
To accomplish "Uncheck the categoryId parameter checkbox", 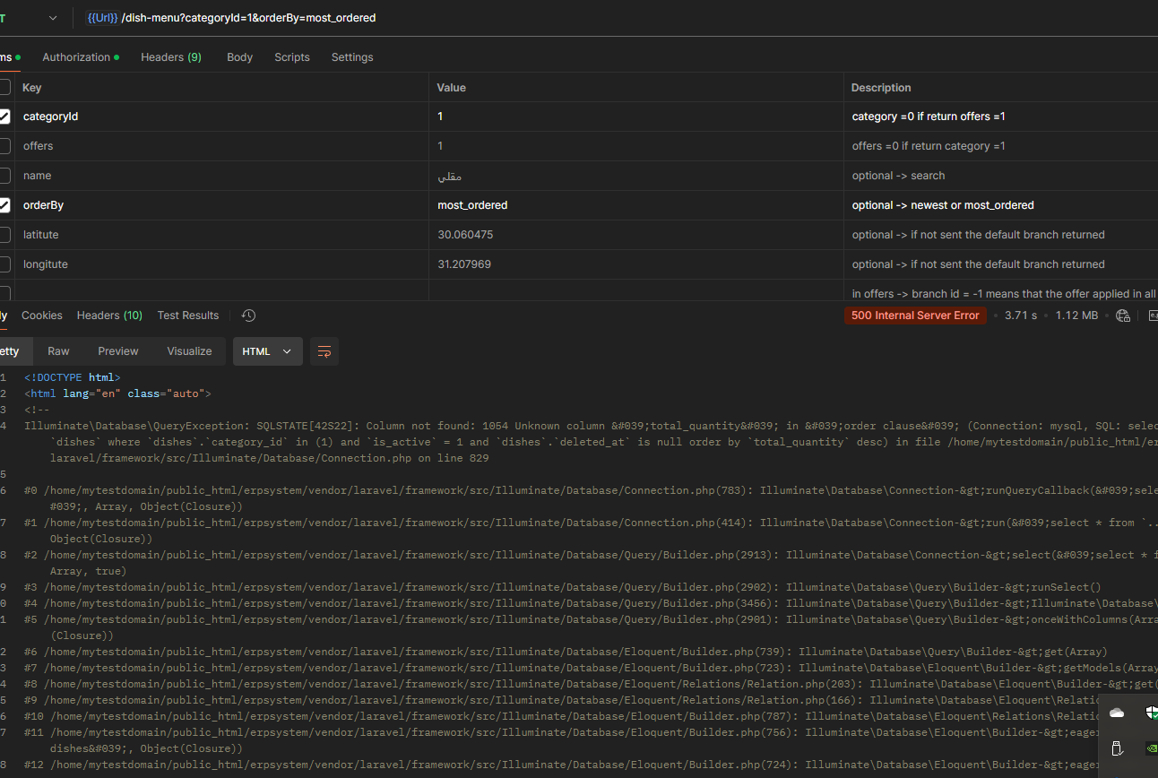I will point(4,117).
